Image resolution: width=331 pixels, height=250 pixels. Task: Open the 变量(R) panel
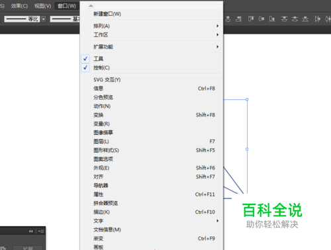(152, 124)
